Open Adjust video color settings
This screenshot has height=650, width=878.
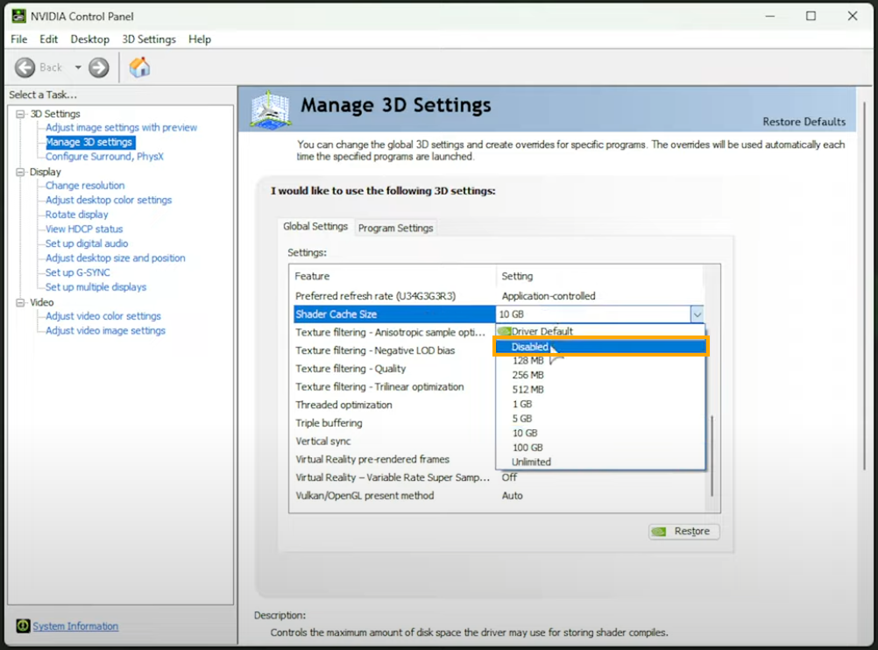(x=103, y=316)
